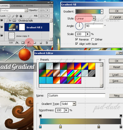Click in the Angle input field showing 90
123x130 pixels.
[94, 26]
